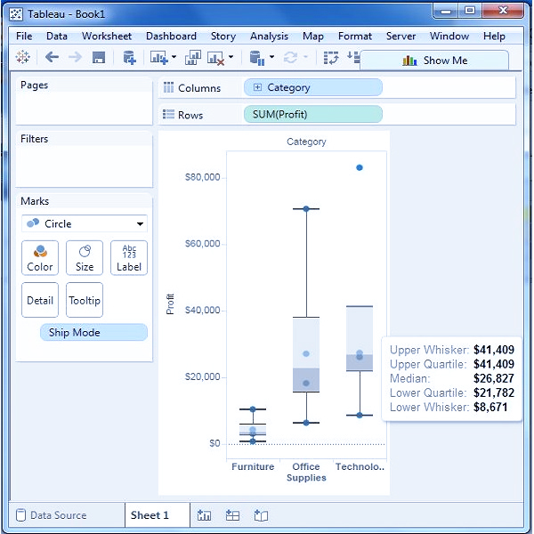Viewport: 534px width, 534px height.
Task: Open the run update dropdown arrow
Action: [305, 57]
